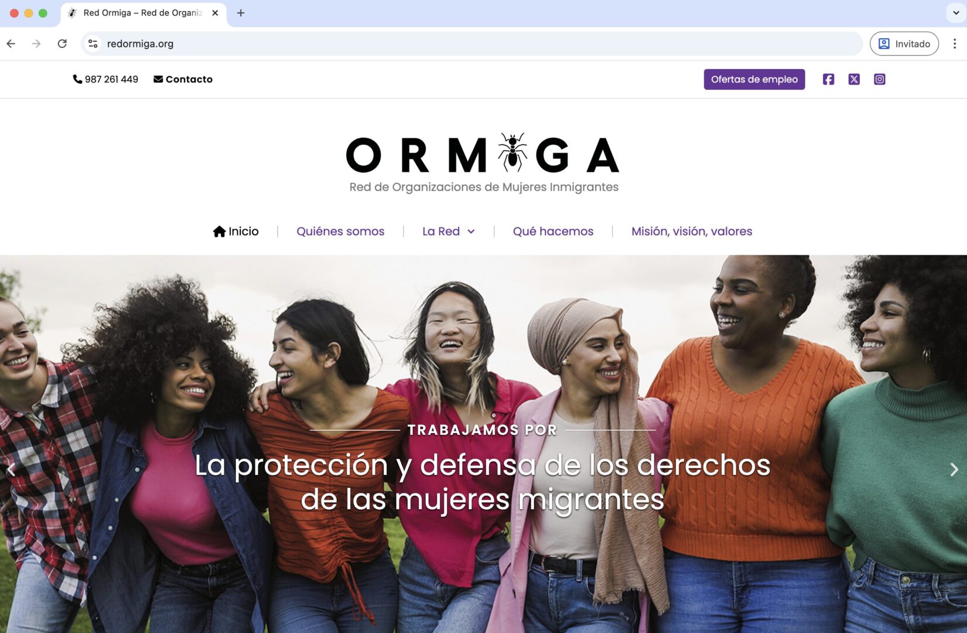This screenshot has width=967, height=633.
Task: Open site information icon in address bar
Action: click(93, 44)
